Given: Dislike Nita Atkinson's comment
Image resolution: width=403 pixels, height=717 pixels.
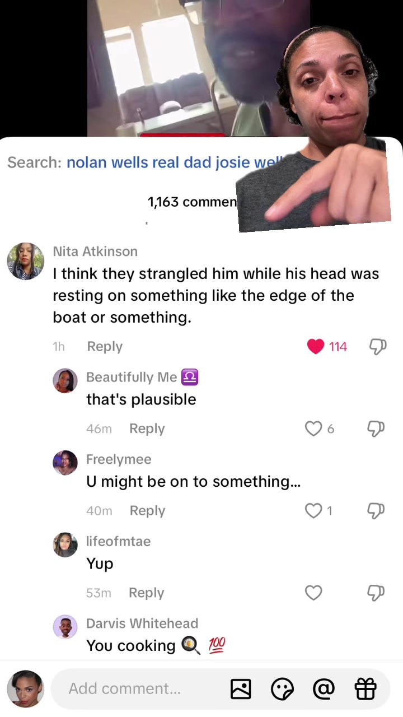Looking at the screenshot, I should pyautogui.click(x=378, y=347).
